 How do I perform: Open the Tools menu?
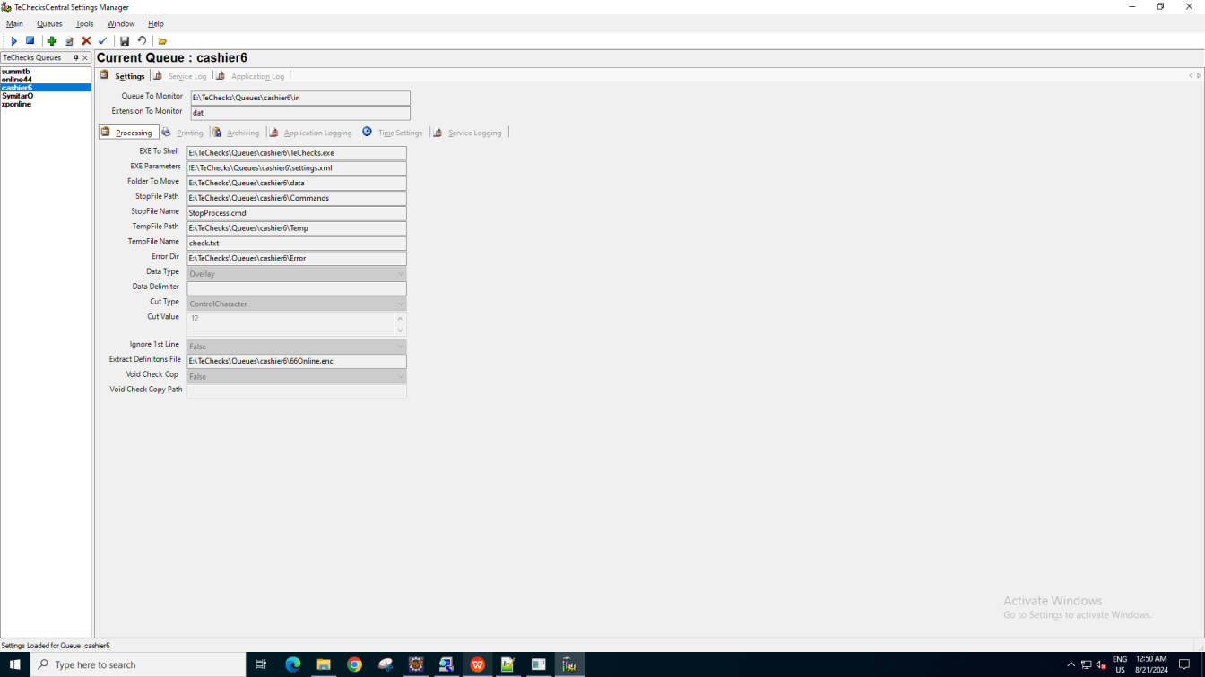84,24
